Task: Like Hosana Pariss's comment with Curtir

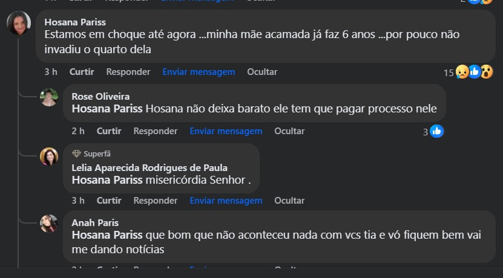Action: [82, 72]
